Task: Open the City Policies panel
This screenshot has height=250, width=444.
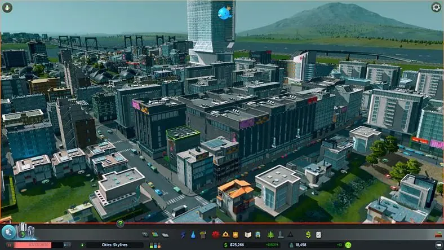Action: point(318,235)
